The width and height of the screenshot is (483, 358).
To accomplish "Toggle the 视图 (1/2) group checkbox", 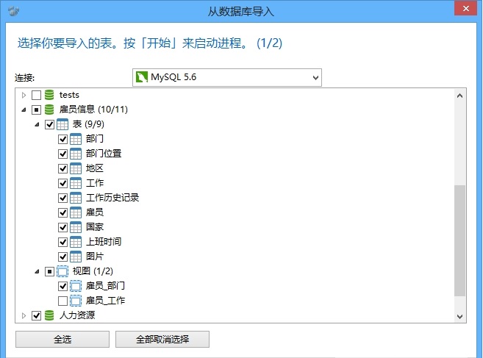I will click(x=49, y=271).
